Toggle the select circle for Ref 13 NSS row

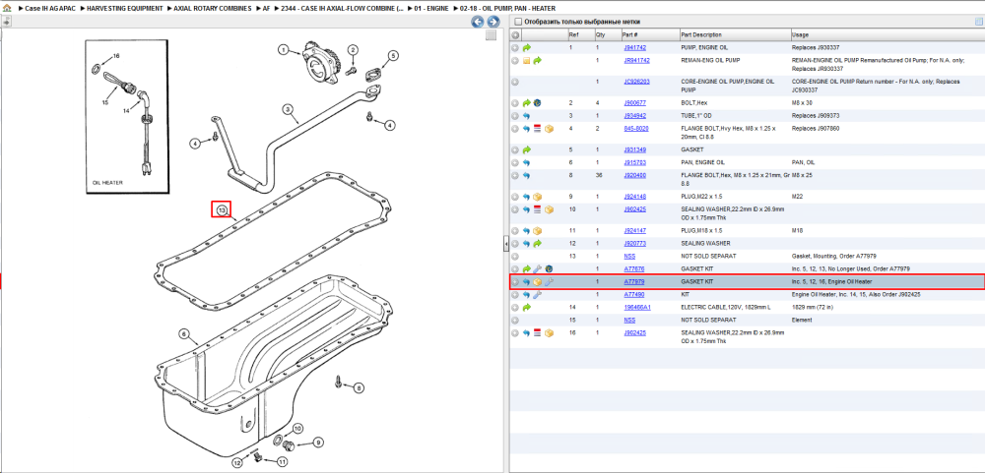click(515, 257)
